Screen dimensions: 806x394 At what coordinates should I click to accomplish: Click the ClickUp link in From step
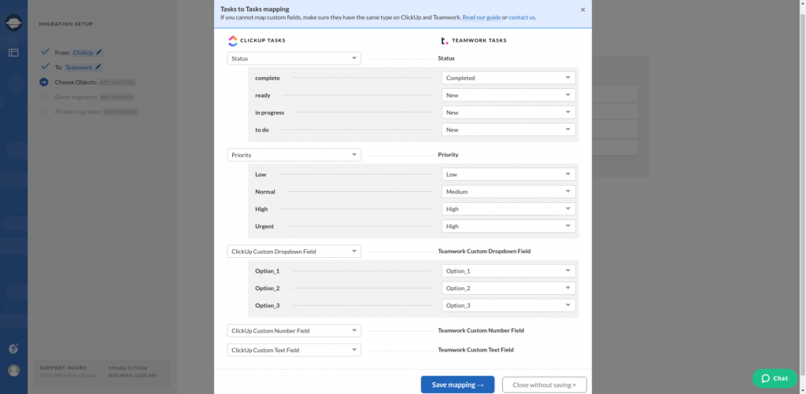pos(83,53)
